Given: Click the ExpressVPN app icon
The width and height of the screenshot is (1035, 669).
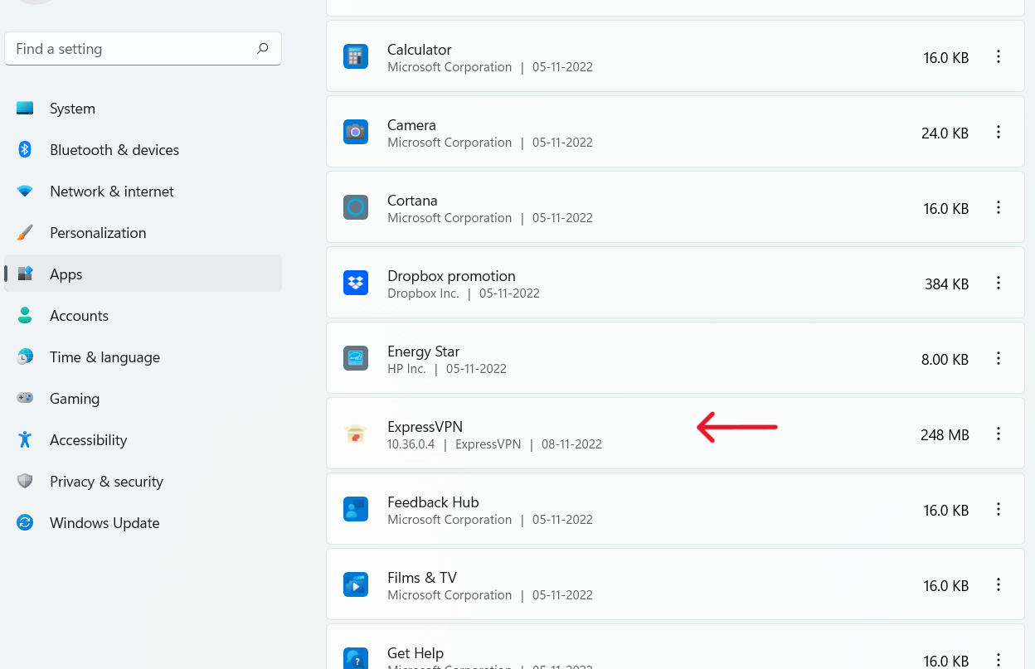Looking at the screenshot, I should [356, 434].
